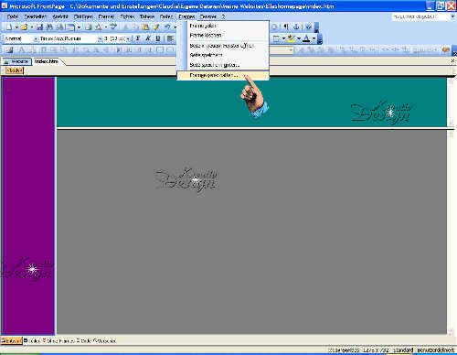Image resolution: width=457 pixels, height=355 pixels.
Task: Switch to the Website tab
Action: pyautogui.click(x=16, y=61)
